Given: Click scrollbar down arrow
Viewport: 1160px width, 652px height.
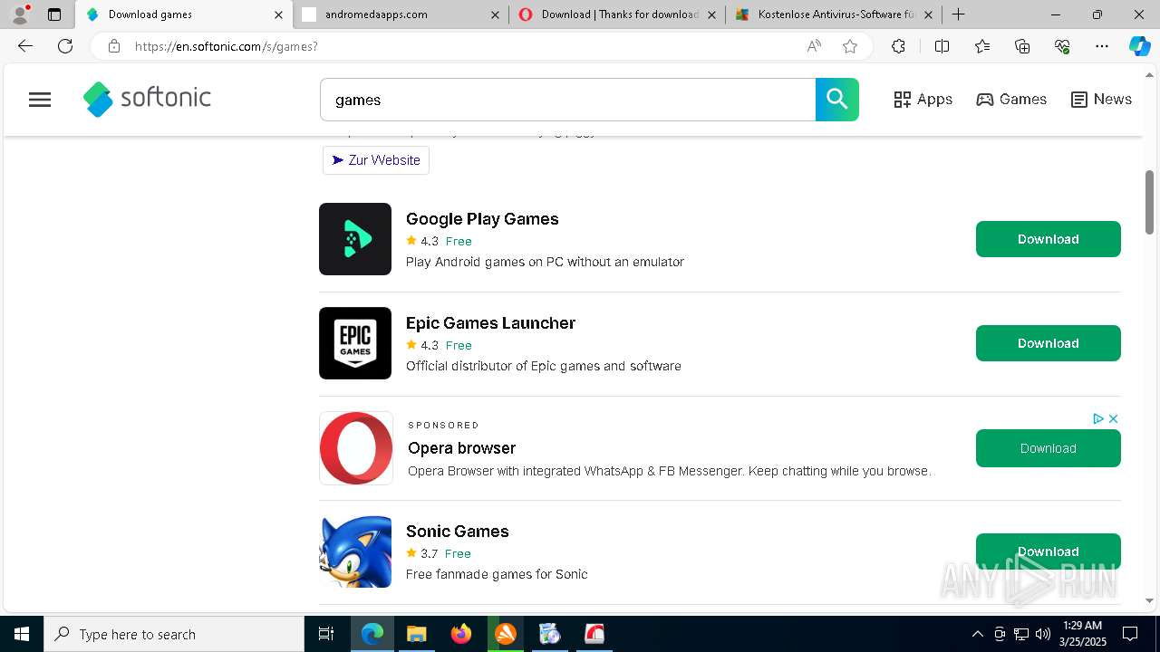Looking at the screenshot, I should pyautogui.click(x=1150, y=600).
